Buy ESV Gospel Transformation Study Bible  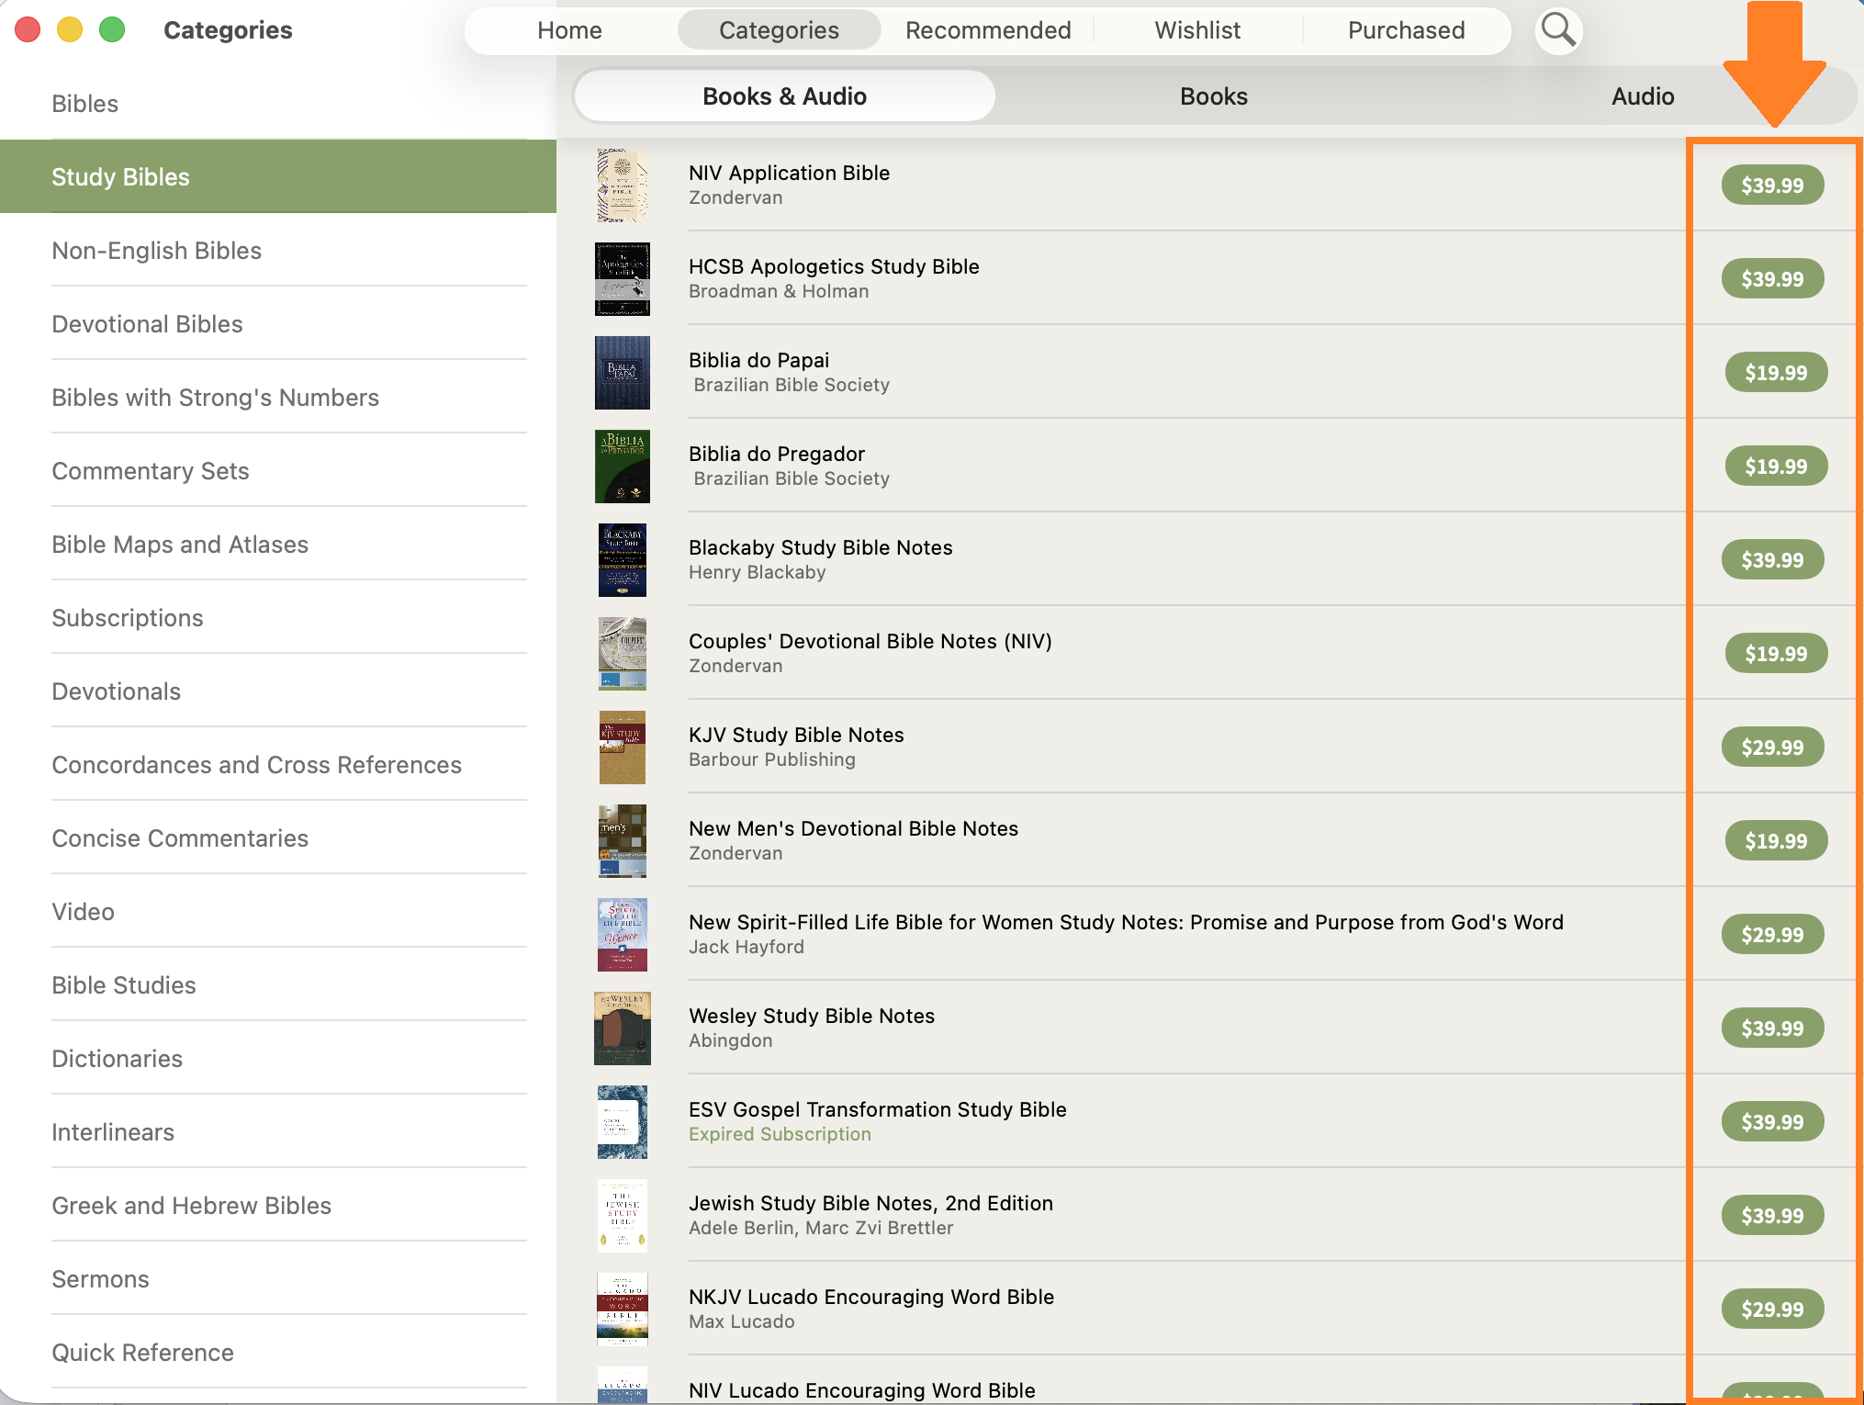[1772, 1122]
